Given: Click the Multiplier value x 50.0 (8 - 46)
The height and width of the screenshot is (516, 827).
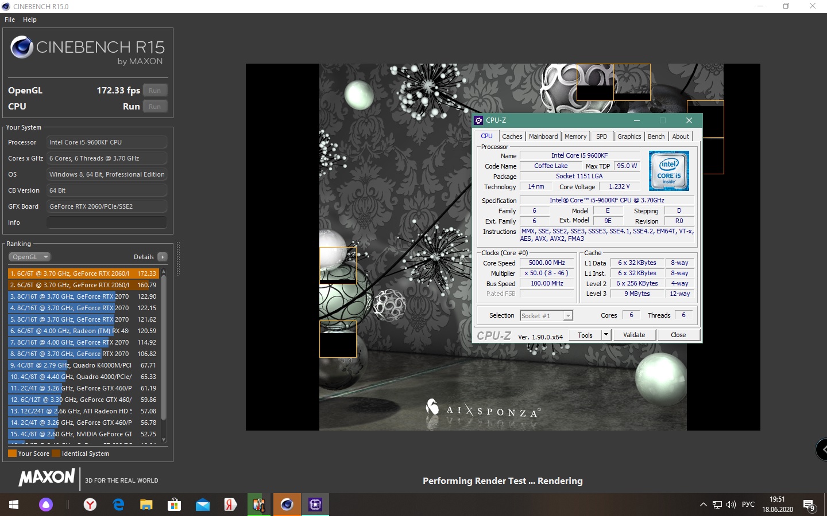Looking at the screenshot, I should coord(547,273).
